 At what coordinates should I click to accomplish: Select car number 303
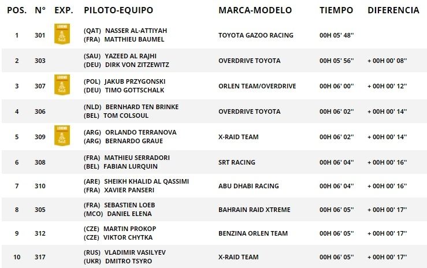(x=39, y=61)
